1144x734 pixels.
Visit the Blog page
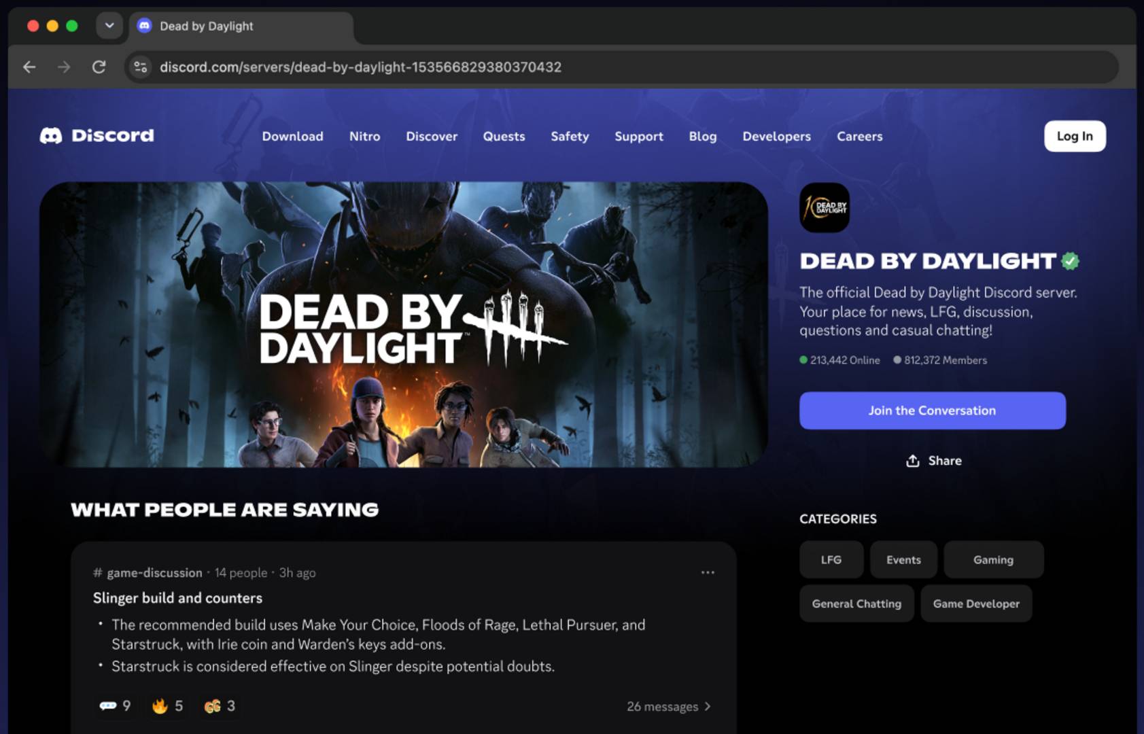(x=703, y=137)
